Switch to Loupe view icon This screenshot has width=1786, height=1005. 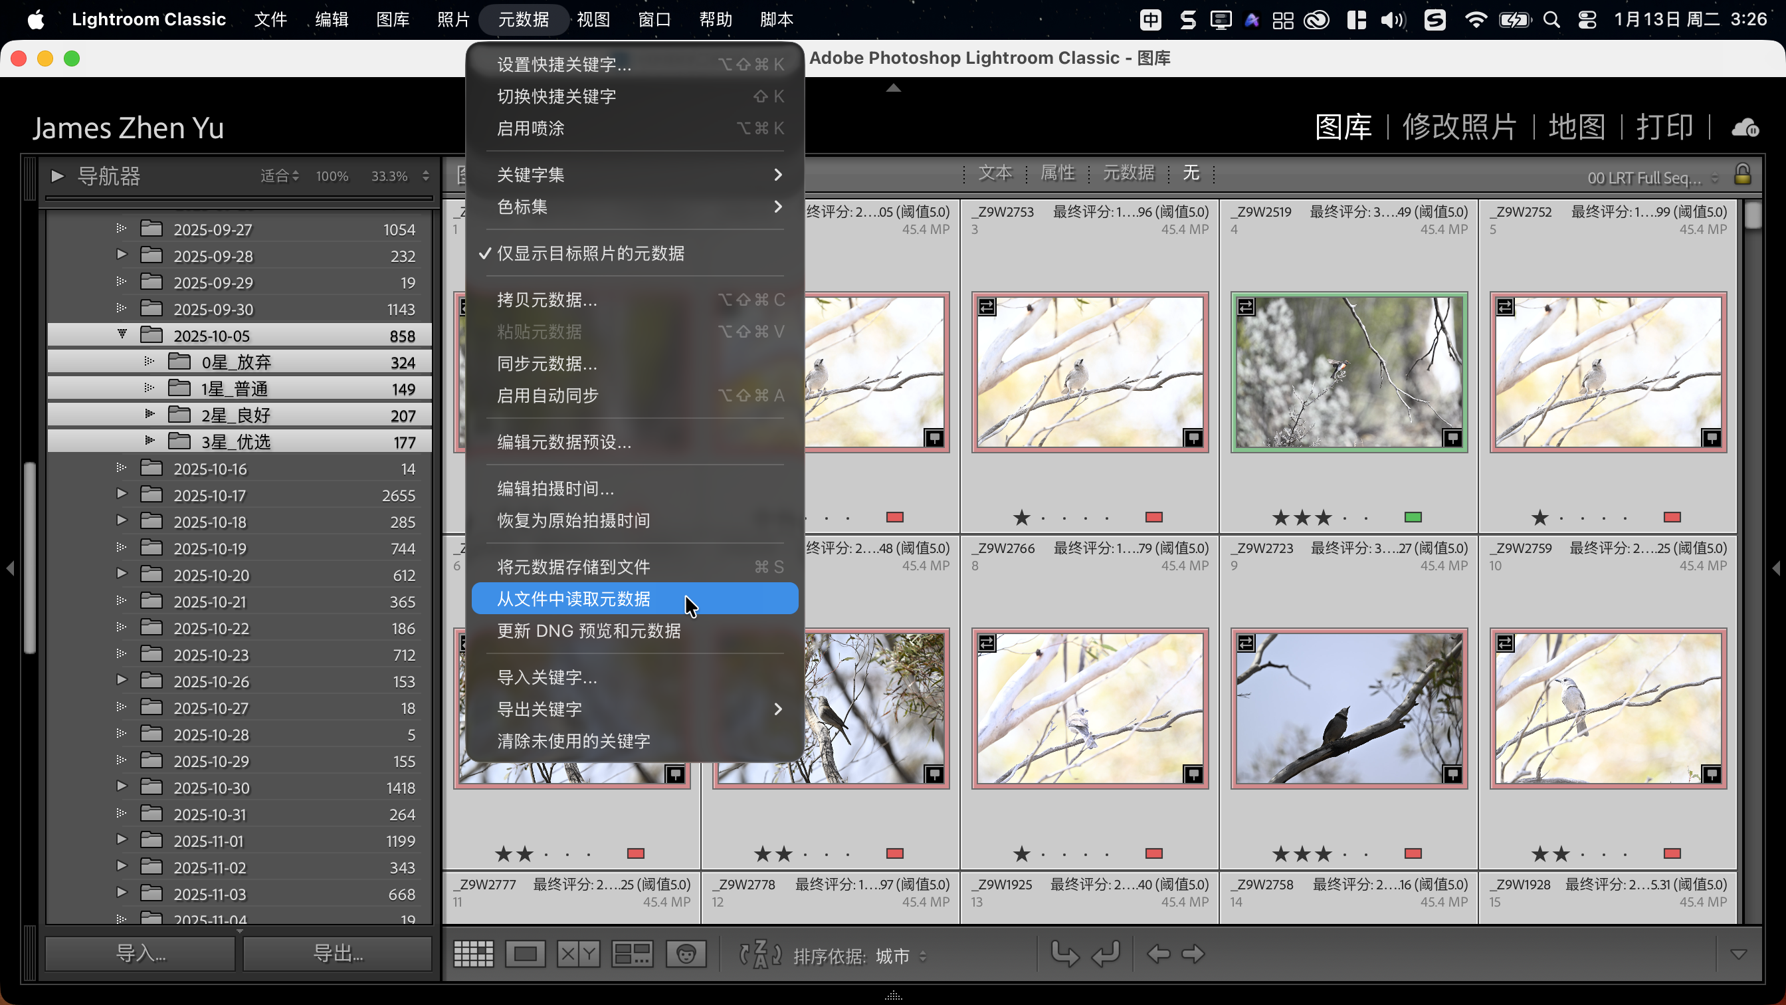(525, 954)
